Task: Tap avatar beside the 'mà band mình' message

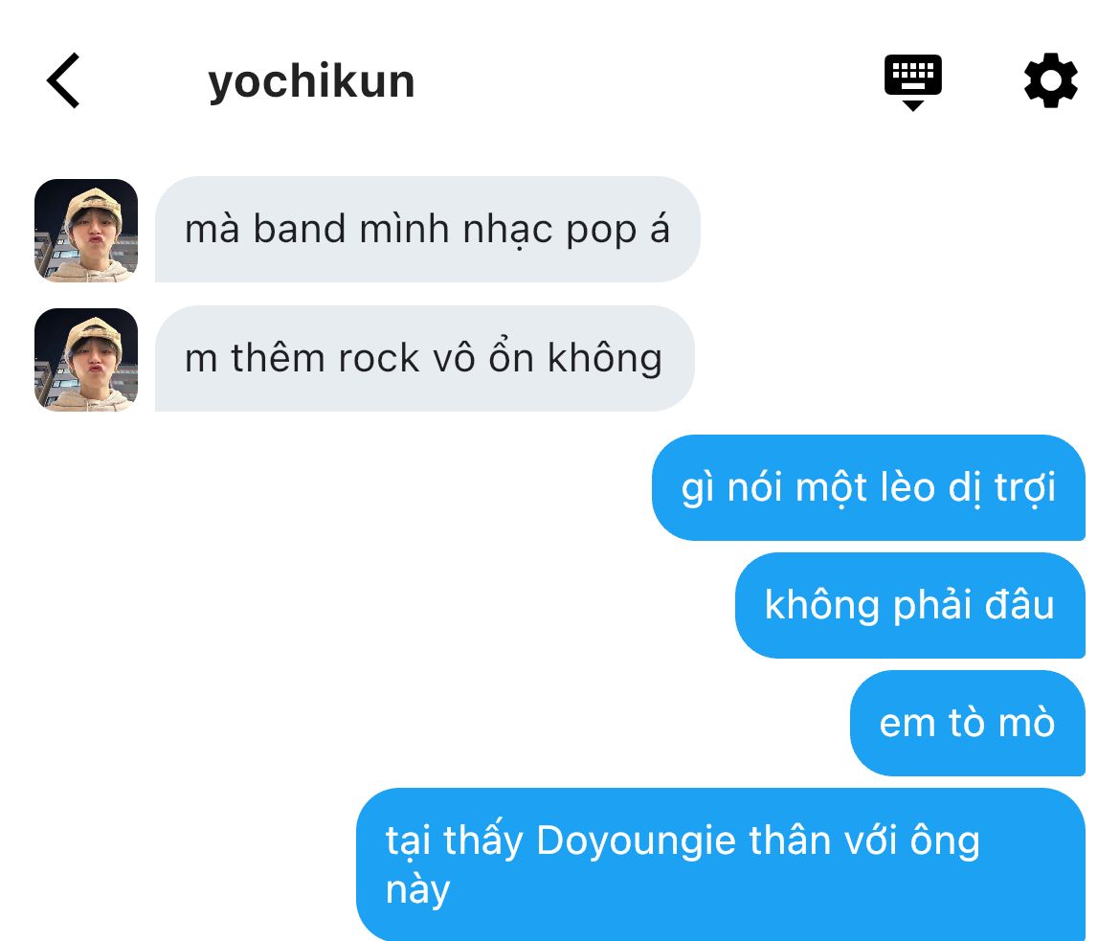Action: [86, 230]
